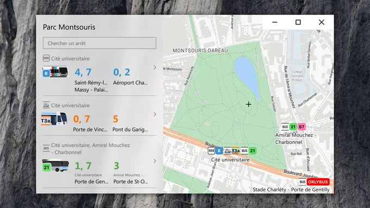The height and width of the screenshot is (208, 370).
Task: Click the green '1, 7' bus times
Action: coord(83,166)
